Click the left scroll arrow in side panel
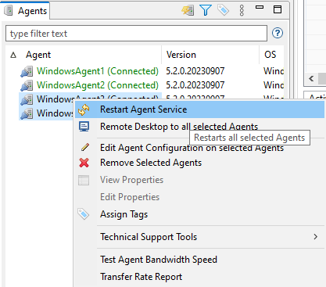Viewport: 326px width, 287px height. (x=311, y=78)
